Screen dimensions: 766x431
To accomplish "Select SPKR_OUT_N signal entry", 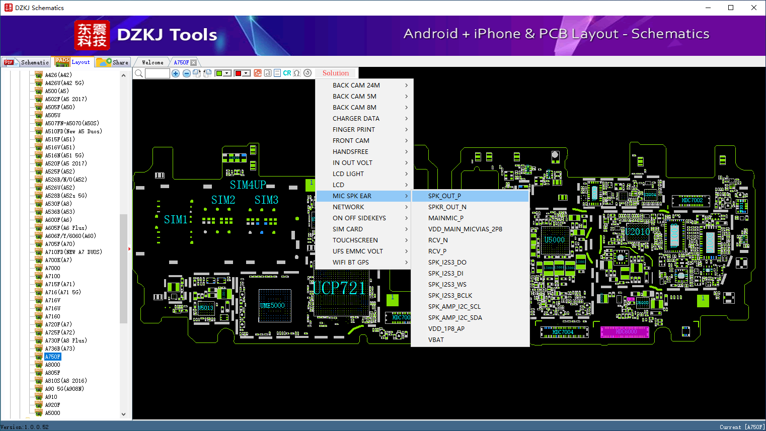I will coord(471,207).
